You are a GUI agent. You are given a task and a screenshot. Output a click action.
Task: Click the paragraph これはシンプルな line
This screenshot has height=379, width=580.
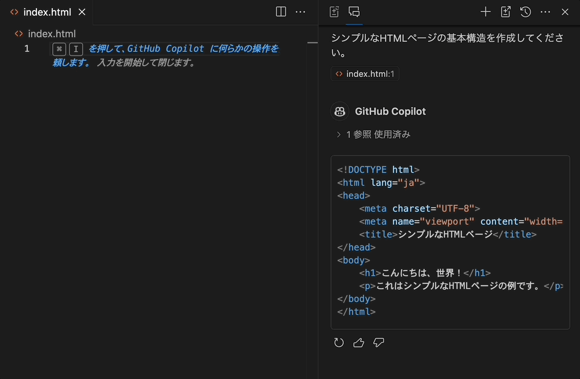click(x=461, y=286)
